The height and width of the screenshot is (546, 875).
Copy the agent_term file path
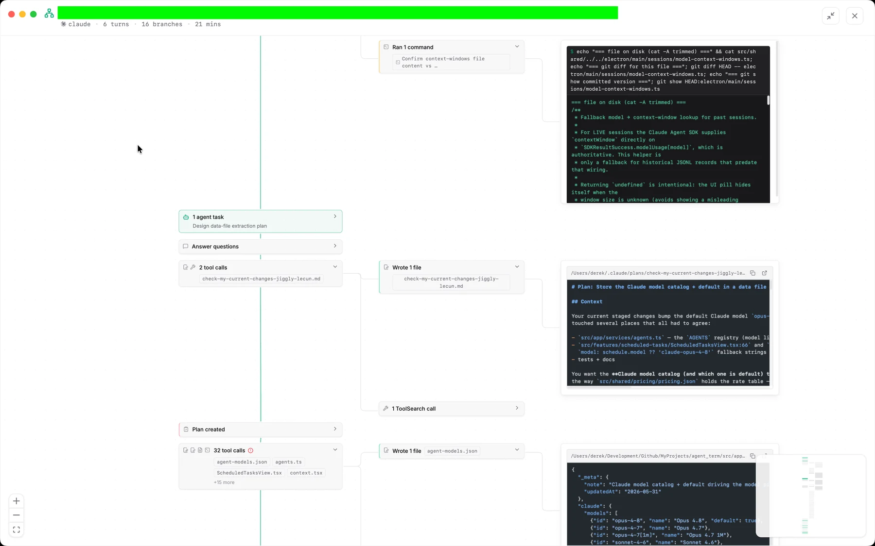[x=752, y=456]
